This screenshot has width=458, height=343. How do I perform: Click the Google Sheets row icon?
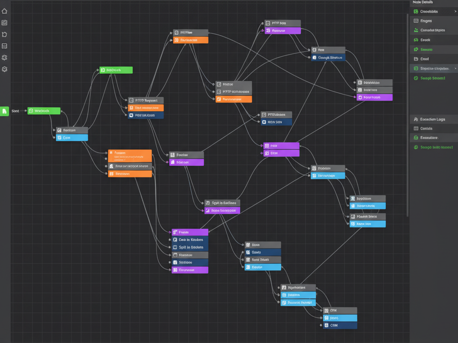pyautogui.click(x=314, y=57)
